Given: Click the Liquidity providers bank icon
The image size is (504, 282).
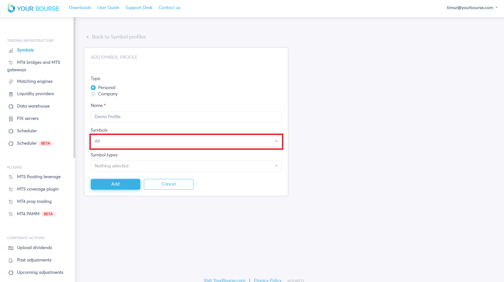Looking at the screenshot, I should point(11,94).
